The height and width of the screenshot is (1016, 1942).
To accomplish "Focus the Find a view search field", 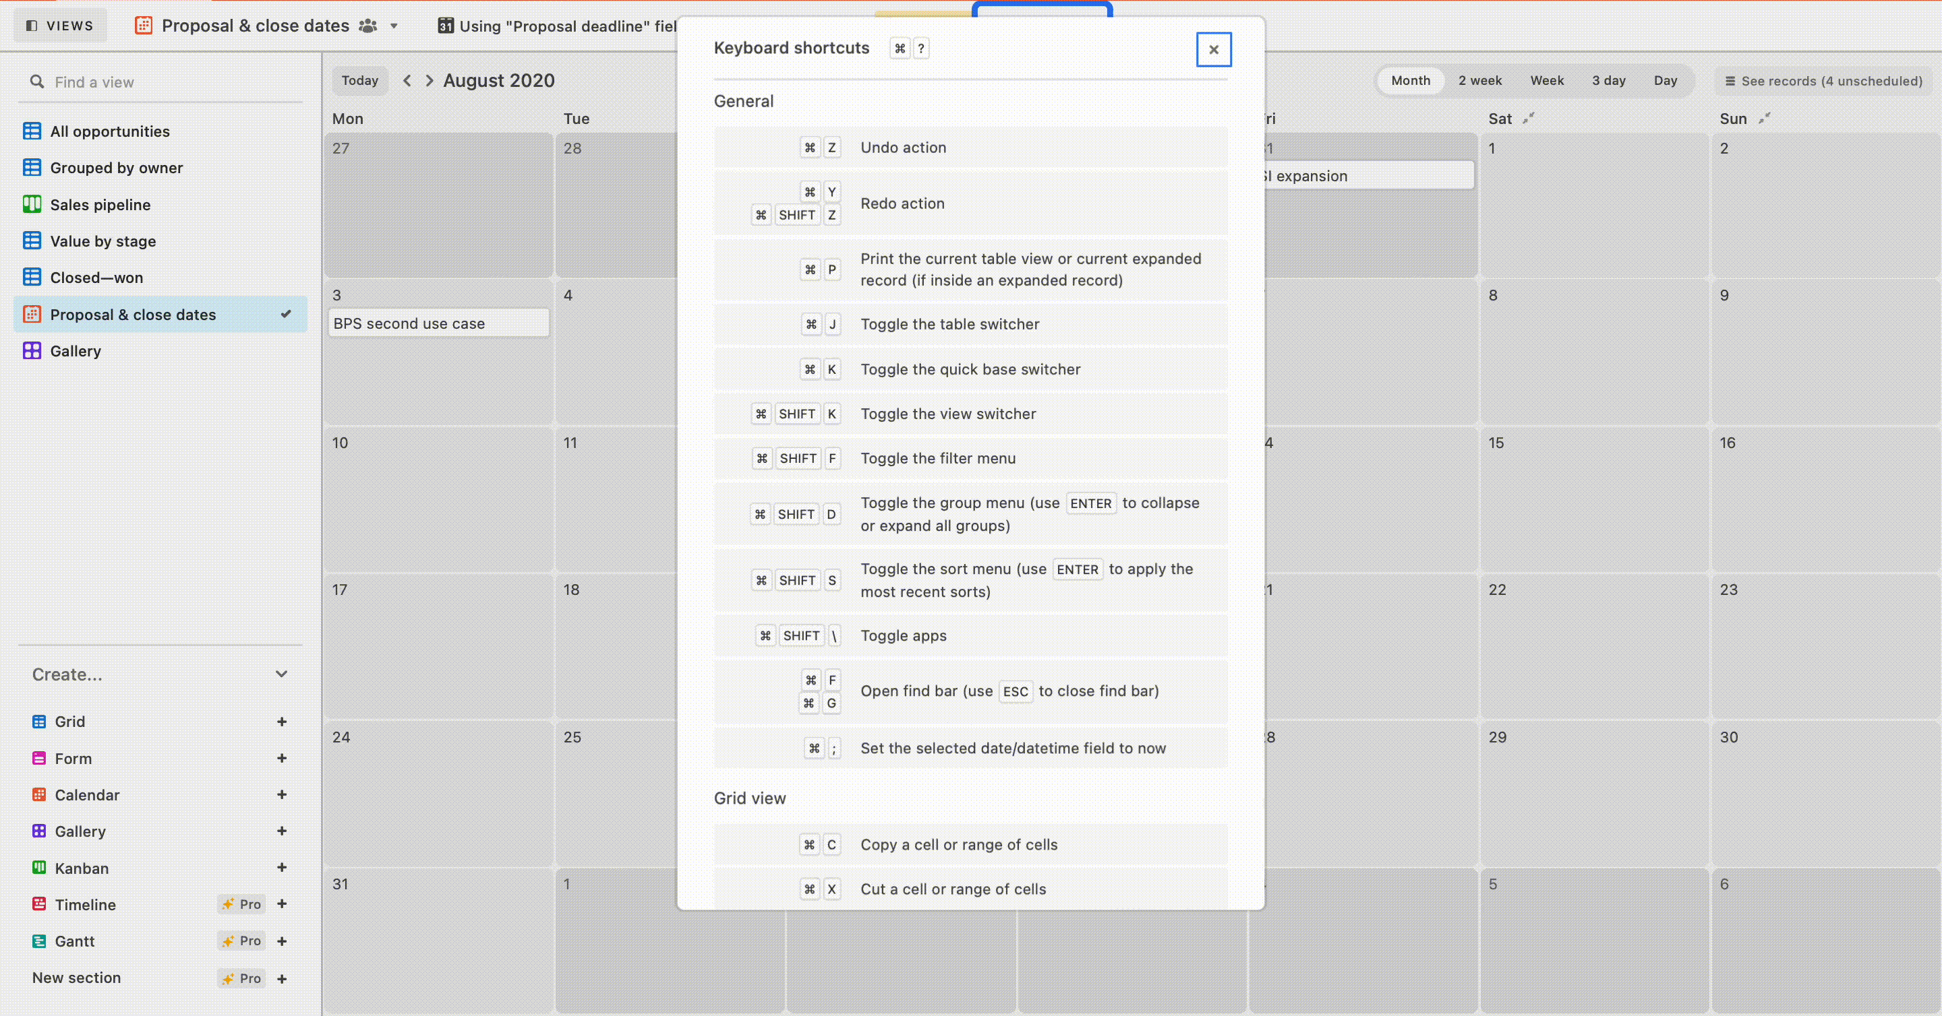I will (x=160, y=82).
